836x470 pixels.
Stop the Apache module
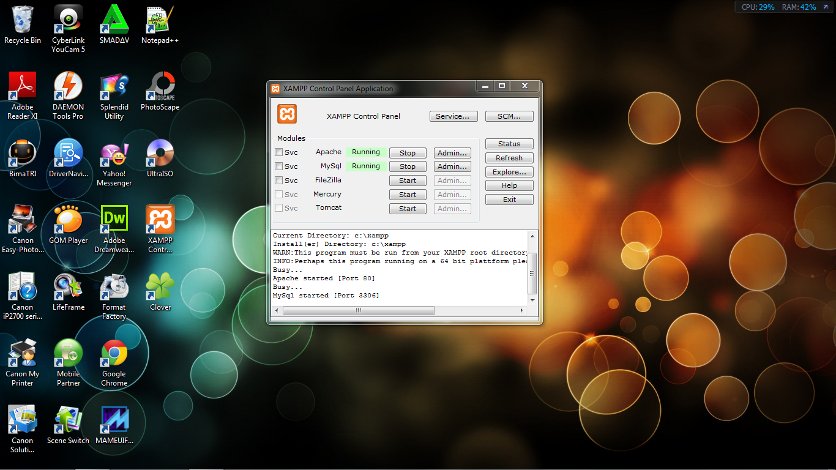click(408, 153)
